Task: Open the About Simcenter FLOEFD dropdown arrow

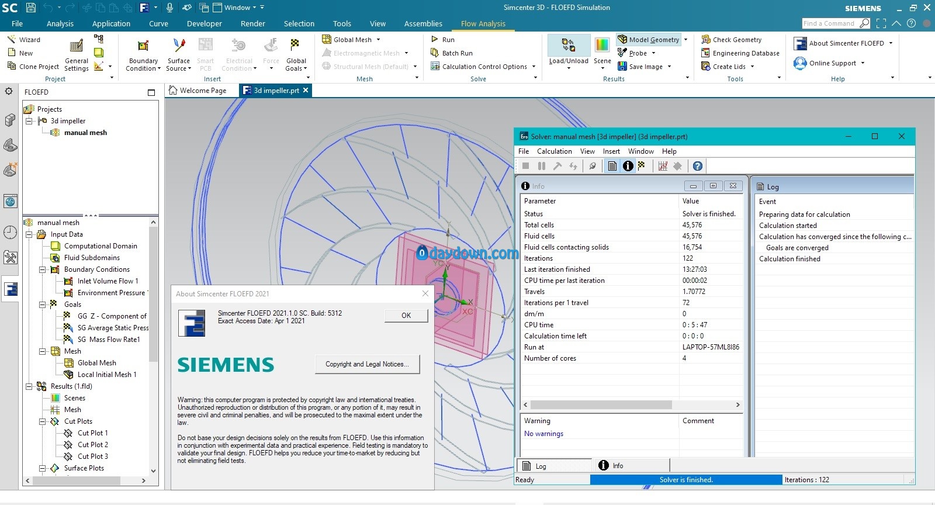Action: [x=891, y=43]
